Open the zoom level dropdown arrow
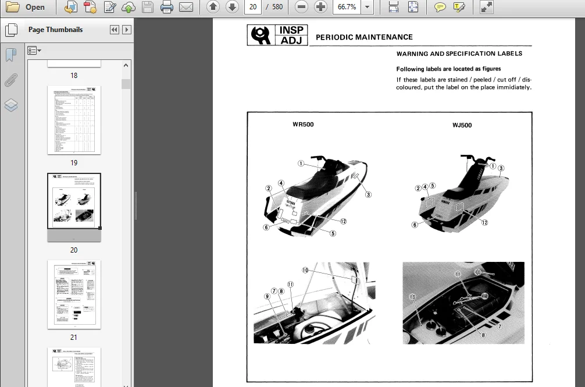Viewport: 585px width, 387px height. click(x=368, y=7)
